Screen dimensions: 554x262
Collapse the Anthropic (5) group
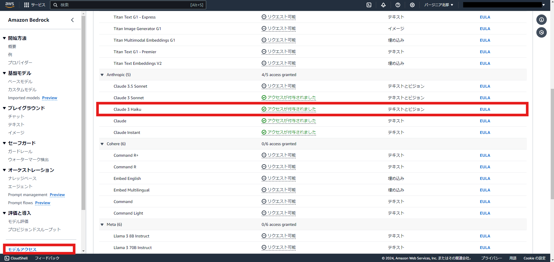coord(102,75)
